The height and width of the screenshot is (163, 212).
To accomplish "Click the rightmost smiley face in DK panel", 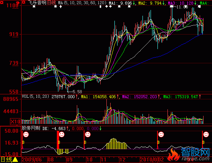I will [x=206, y=134].
